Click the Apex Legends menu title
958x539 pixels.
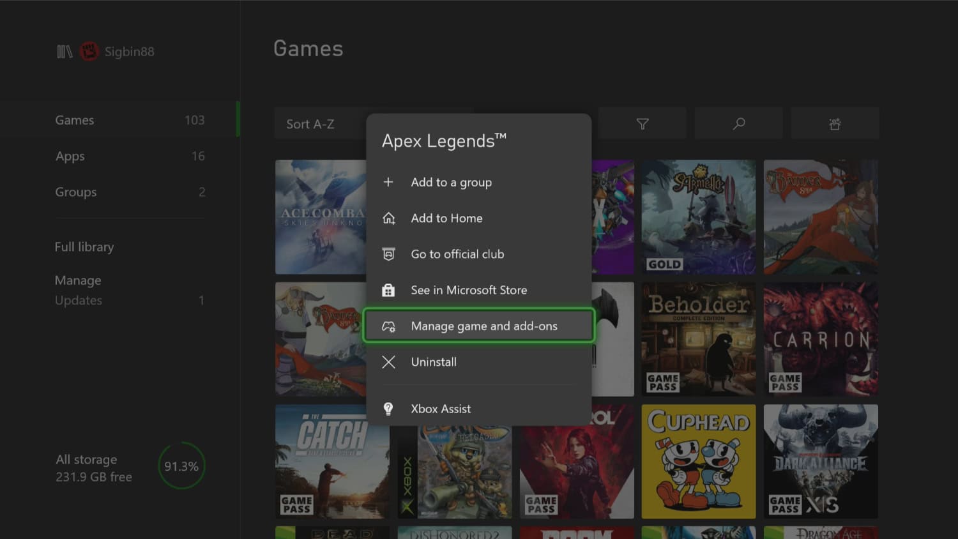pos(444,141)
